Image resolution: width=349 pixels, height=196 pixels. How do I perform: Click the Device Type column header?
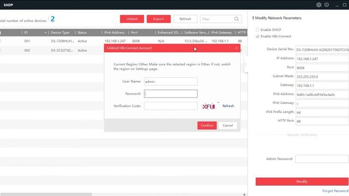60,33
